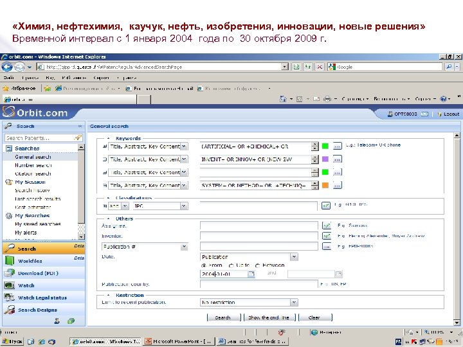Select Number search in sidebar
Image resolution: width=463 pixels, height=347 pixels.
coord(33,165)
